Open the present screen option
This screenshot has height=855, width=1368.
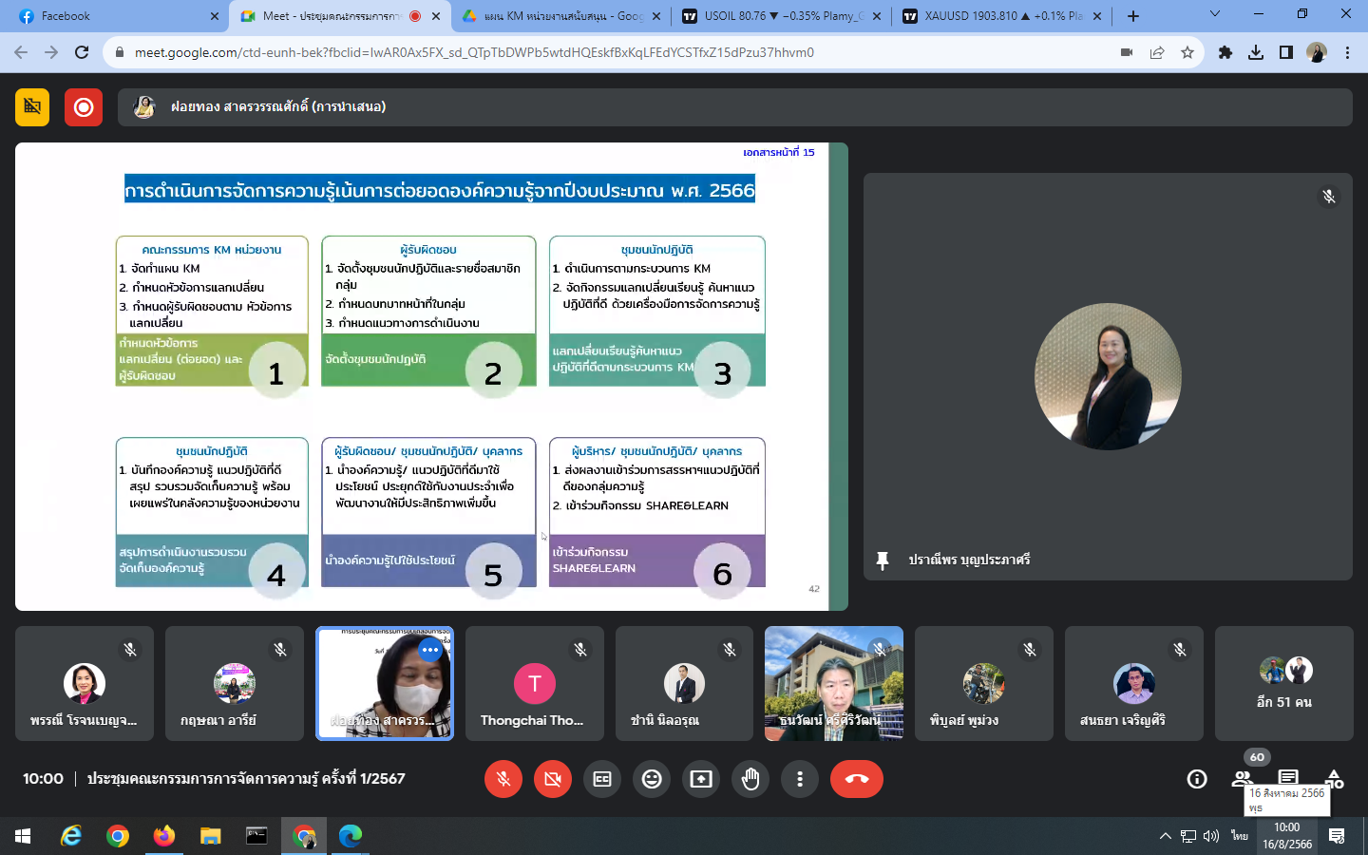701,779
